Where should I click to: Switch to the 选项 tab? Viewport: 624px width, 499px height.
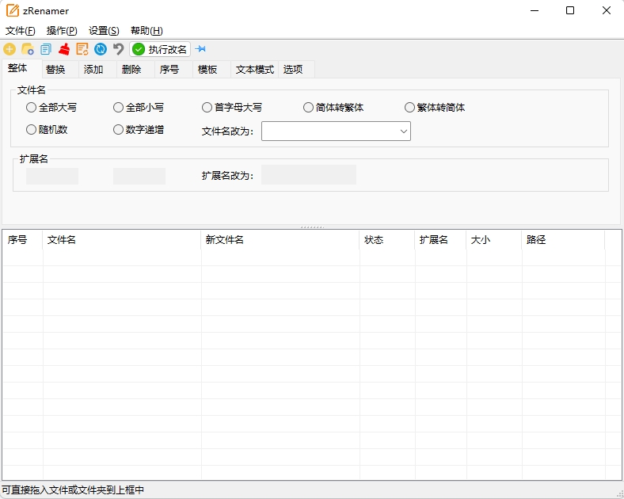(x=296, y=70)
